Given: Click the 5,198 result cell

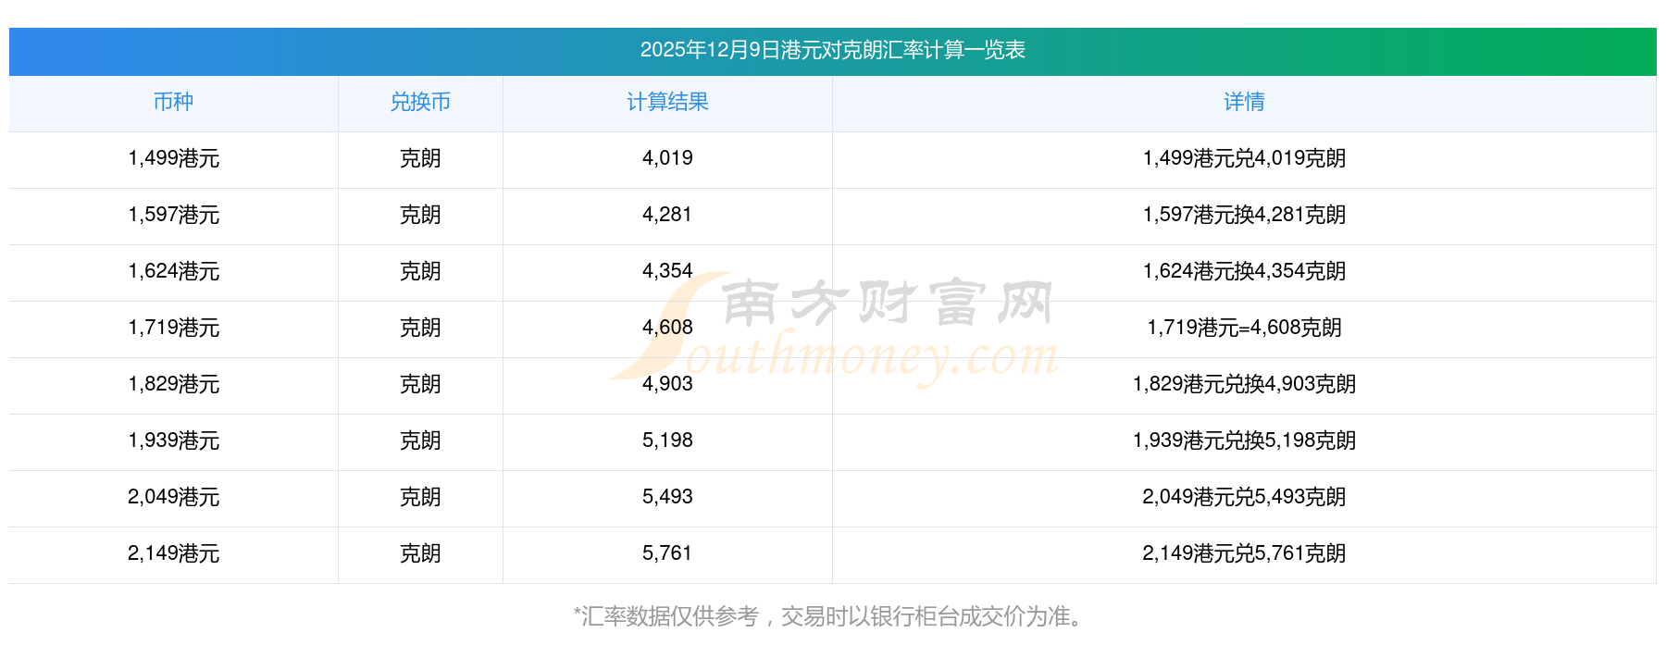Looking at the screenshot, I should tap(667, 441).
